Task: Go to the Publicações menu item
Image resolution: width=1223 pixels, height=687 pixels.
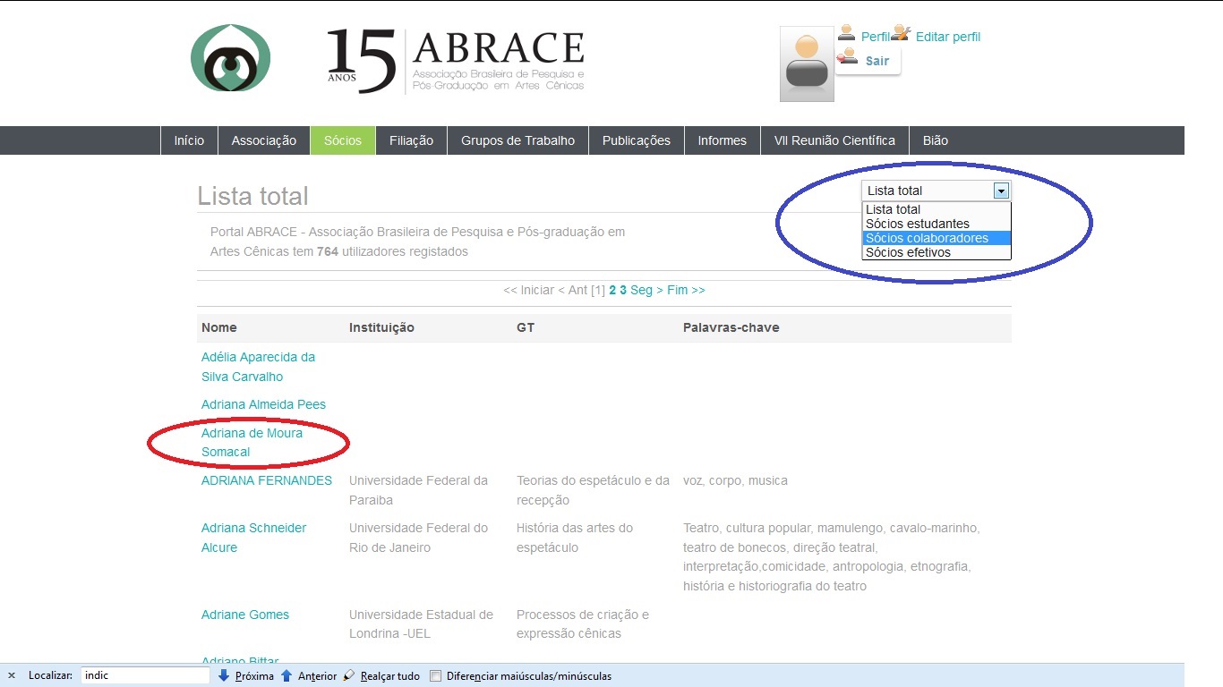Action: tap(636, 140)
